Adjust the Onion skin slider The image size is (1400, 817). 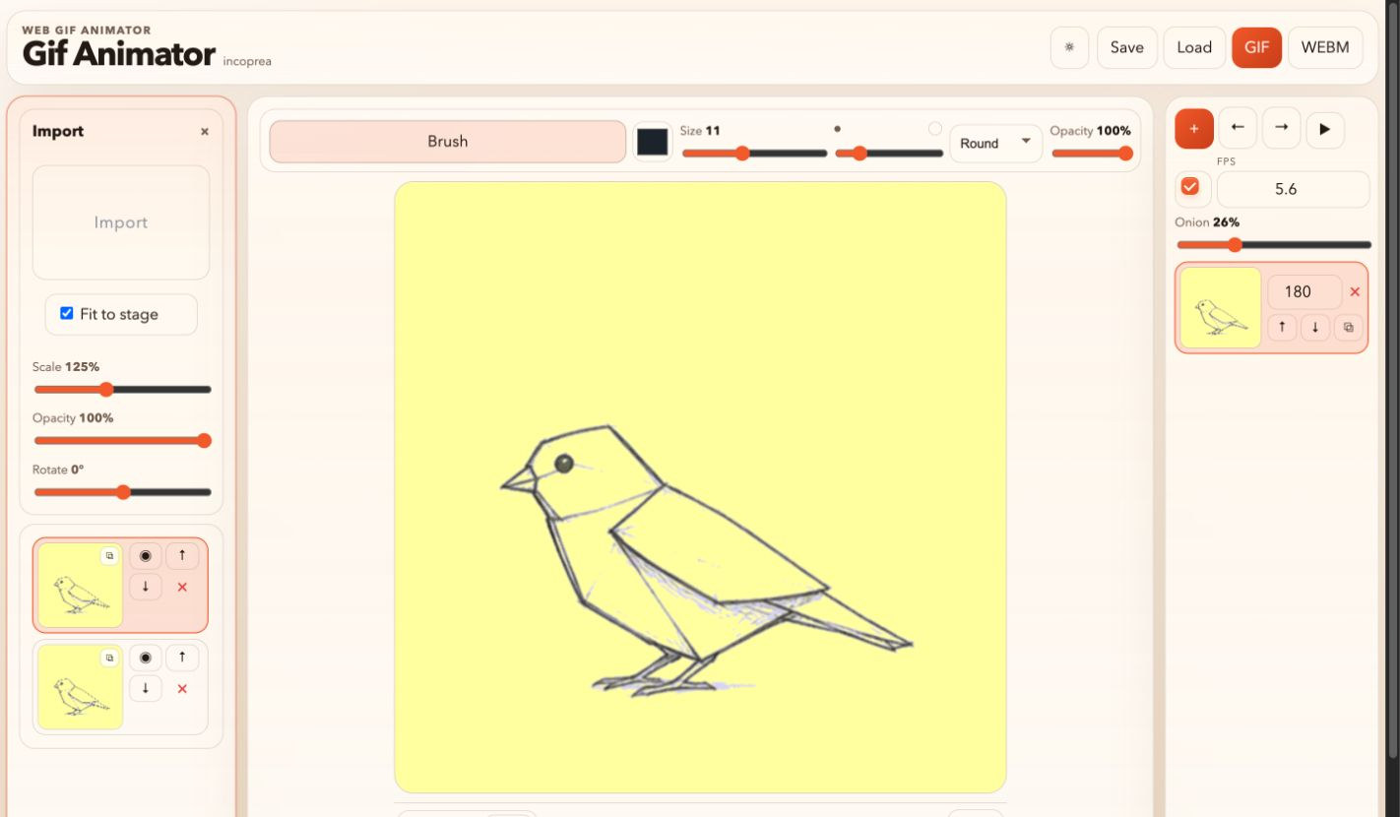(1273, 245)
